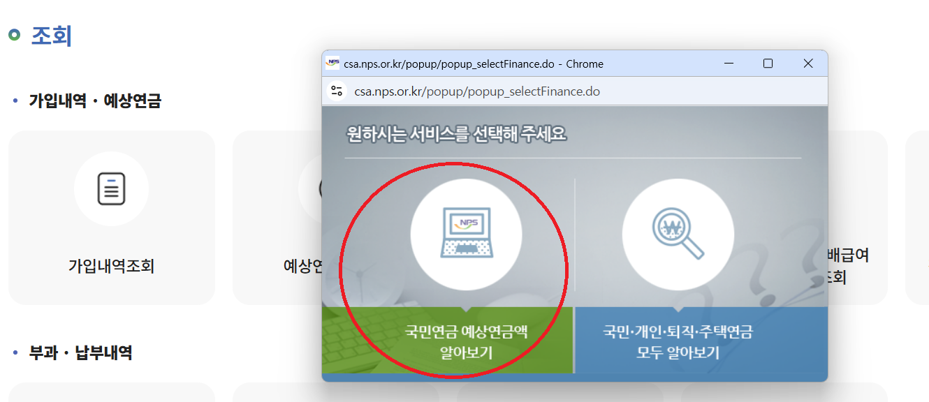This screenshot has height=402, width=929.
Task: Open the 가입내역조회 document icon
Action: [112, 188]
